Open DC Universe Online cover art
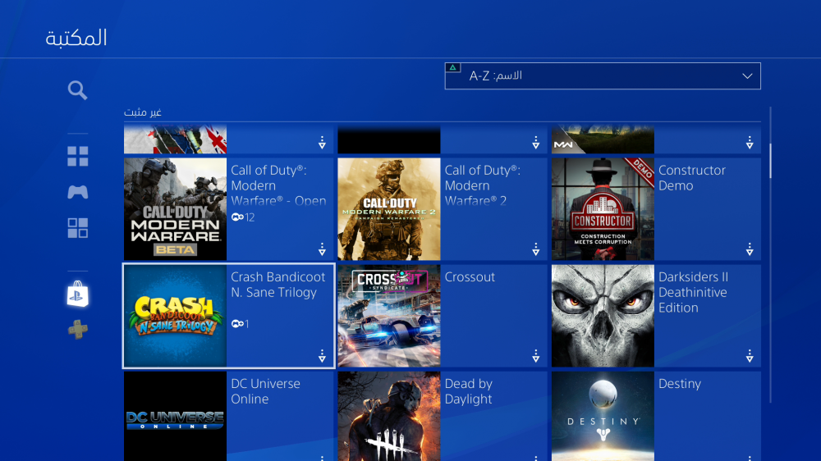 (175, 416)
